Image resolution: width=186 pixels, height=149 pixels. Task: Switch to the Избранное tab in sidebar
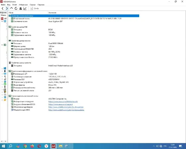coord(3,12)
